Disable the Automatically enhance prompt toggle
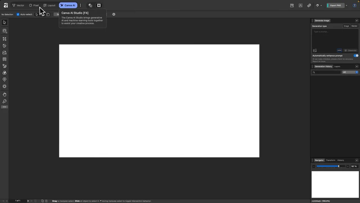 (x=356, y=56)
